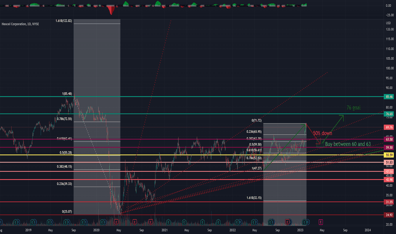Click the pink upcoming earnings marker near May 2023
The image size is (396, 234).
(x=320, y=222)
